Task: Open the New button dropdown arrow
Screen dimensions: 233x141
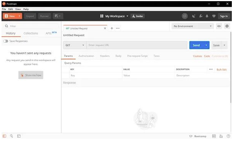Action: pyautogui.click(x=20, y=16)
